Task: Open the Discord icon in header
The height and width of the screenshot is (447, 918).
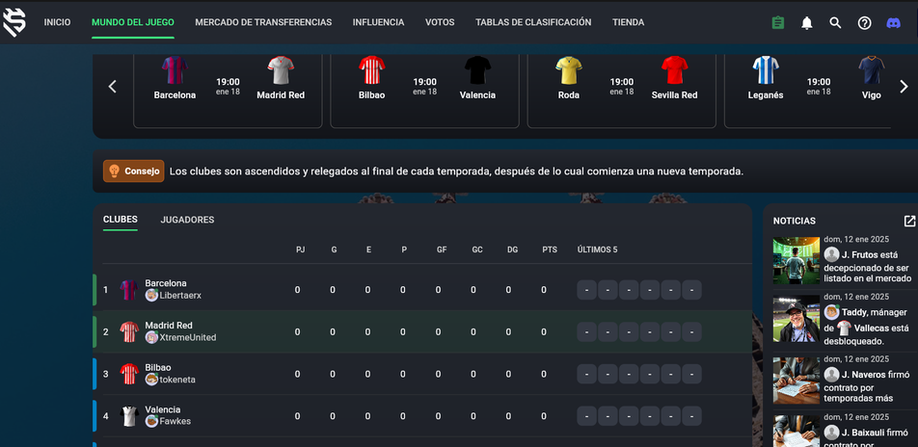Action: [893, 23]
